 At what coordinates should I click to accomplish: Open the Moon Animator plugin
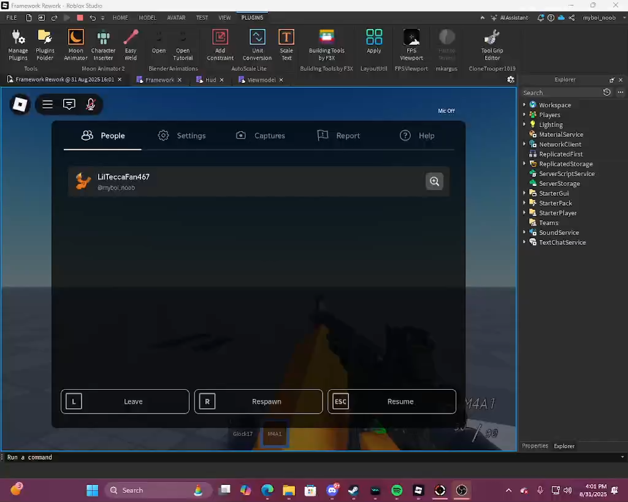click(x=75, y=43)
